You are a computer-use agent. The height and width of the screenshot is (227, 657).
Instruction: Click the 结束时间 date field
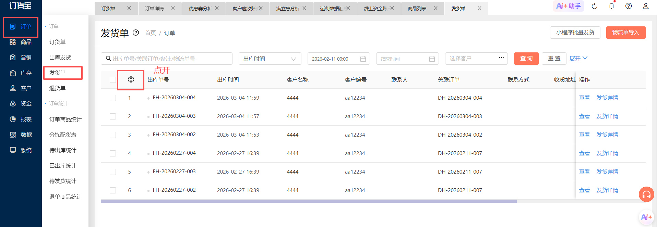coord(407,59)
